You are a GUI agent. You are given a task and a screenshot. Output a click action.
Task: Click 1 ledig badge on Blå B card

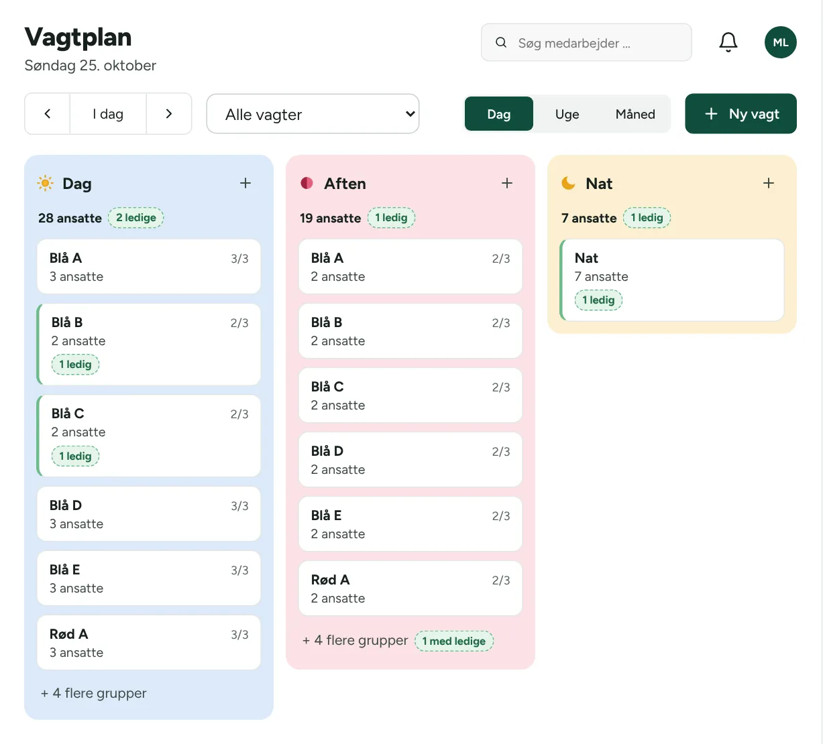tap(75, 365)
